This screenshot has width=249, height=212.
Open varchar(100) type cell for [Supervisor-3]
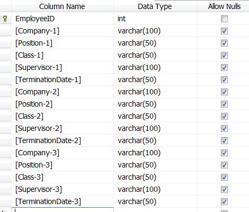(x=155, y=189)
